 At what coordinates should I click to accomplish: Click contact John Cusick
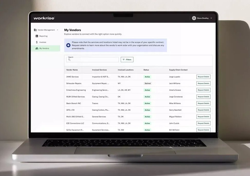[174, 123]
